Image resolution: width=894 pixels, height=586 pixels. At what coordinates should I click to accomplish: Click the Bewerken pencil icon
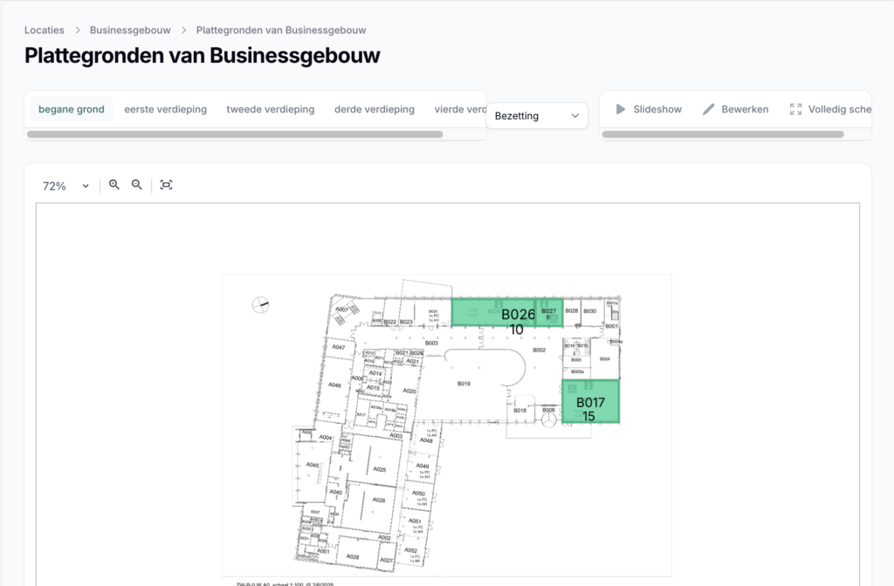(709, 109)
